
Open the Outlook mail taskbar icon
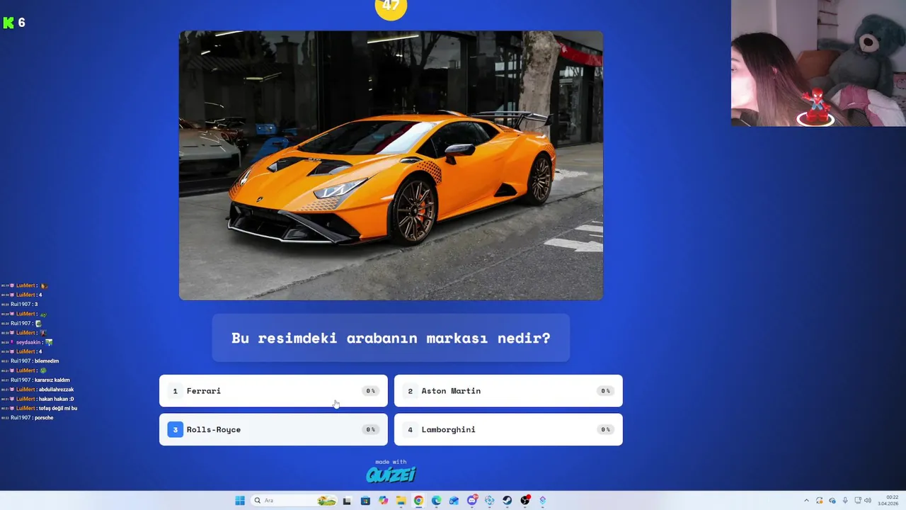point(454,500)
